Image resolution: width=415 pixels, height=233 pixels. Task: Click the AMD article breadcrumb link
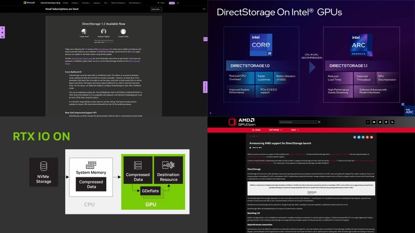click(x=254, y=136)
